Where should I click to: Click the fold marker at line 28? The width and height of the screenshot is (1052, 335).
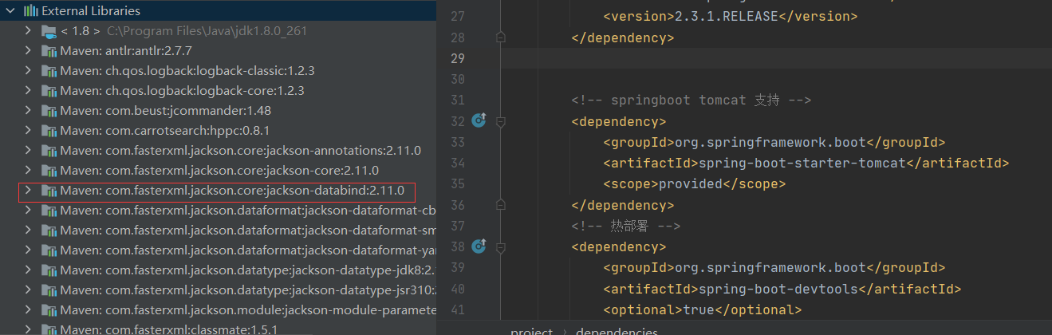tap(501, 37)
